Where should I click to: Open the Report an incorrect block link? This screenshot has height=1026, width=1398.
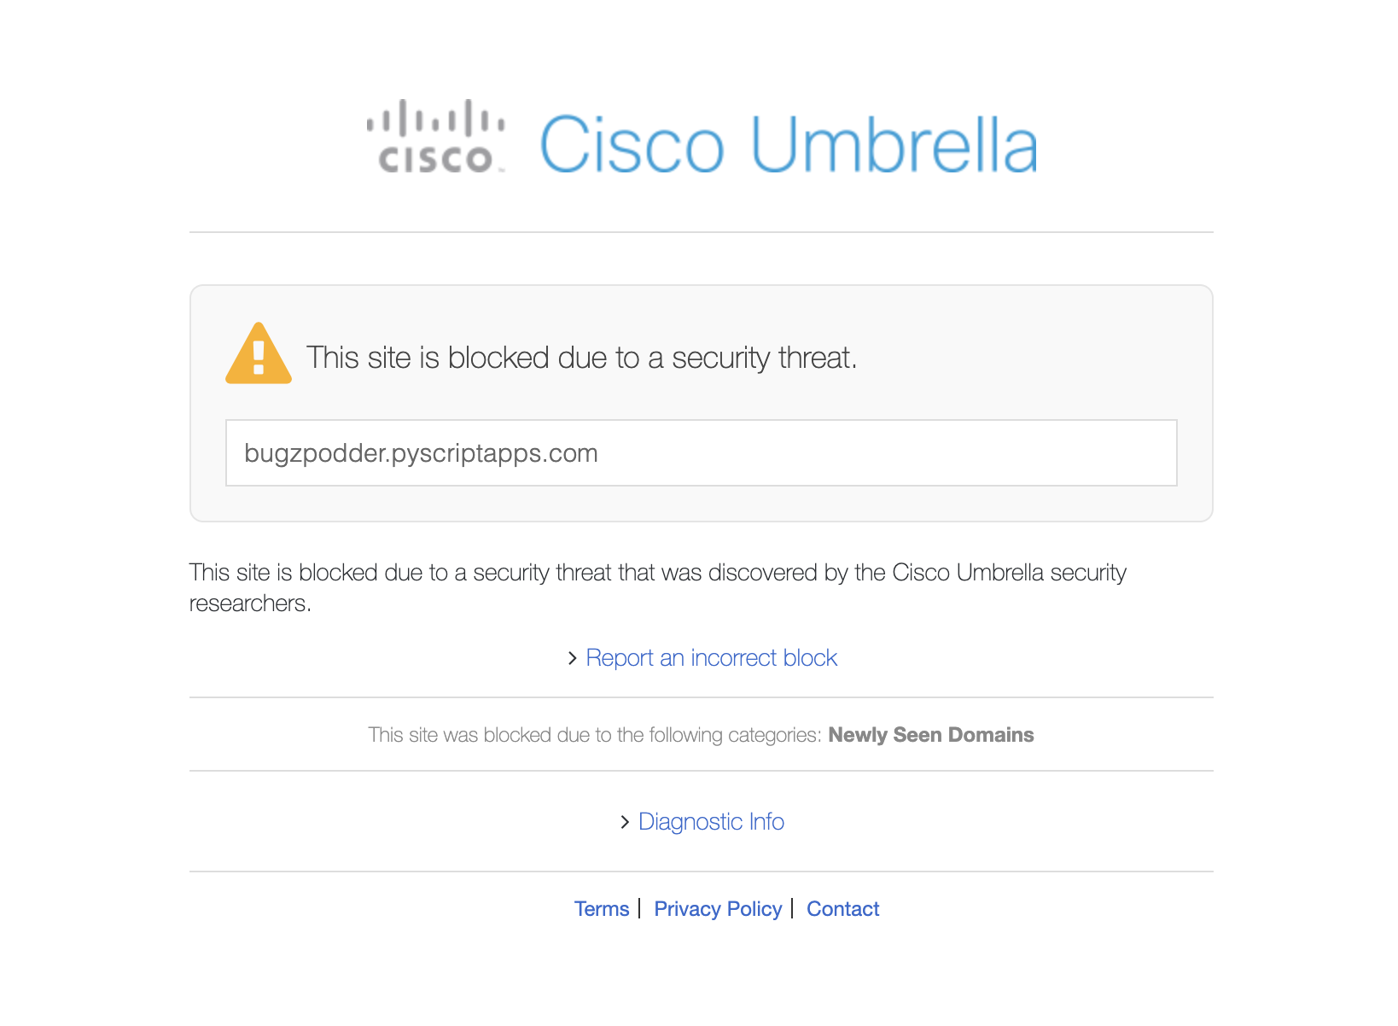tap(711, 658)
